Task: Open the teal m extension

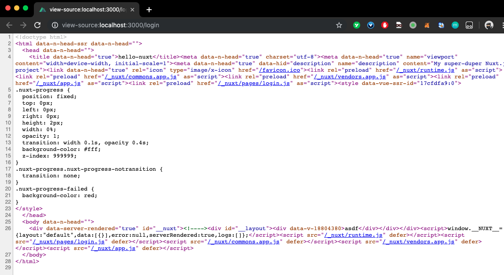Action: tap(455, 25)
